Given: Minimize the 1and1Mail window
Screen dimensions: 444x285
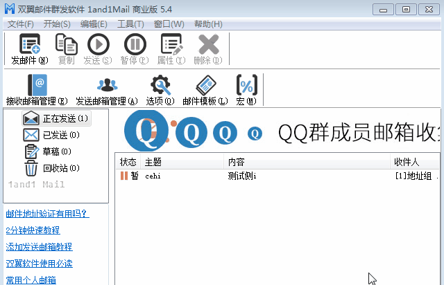Looking at the screenshot, I should coord(383,10).
